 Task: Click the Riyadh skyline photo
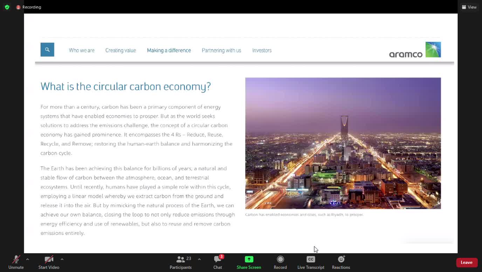(343, 143)
